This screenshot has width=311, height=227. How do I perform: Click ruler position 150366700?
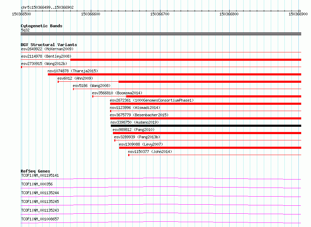click(x=160, y=14)
